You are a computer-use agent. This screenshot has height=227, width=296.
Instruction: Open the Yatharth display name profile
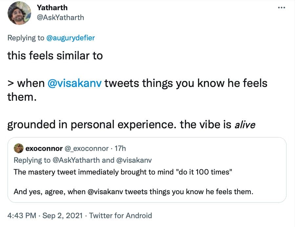click(52, 7)
